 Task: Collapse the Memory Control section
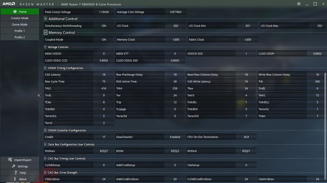pyautogui.click(x=46, y=32)
